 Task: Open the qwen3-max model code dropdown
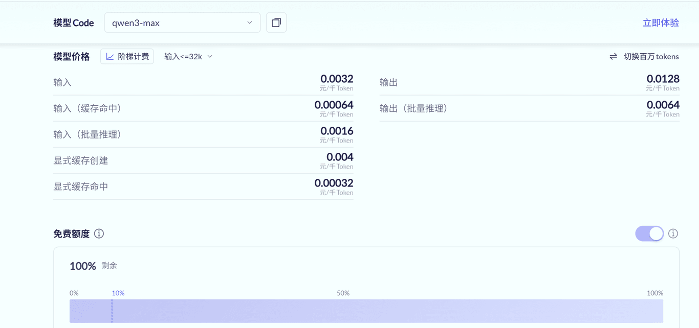click(182, 23)
